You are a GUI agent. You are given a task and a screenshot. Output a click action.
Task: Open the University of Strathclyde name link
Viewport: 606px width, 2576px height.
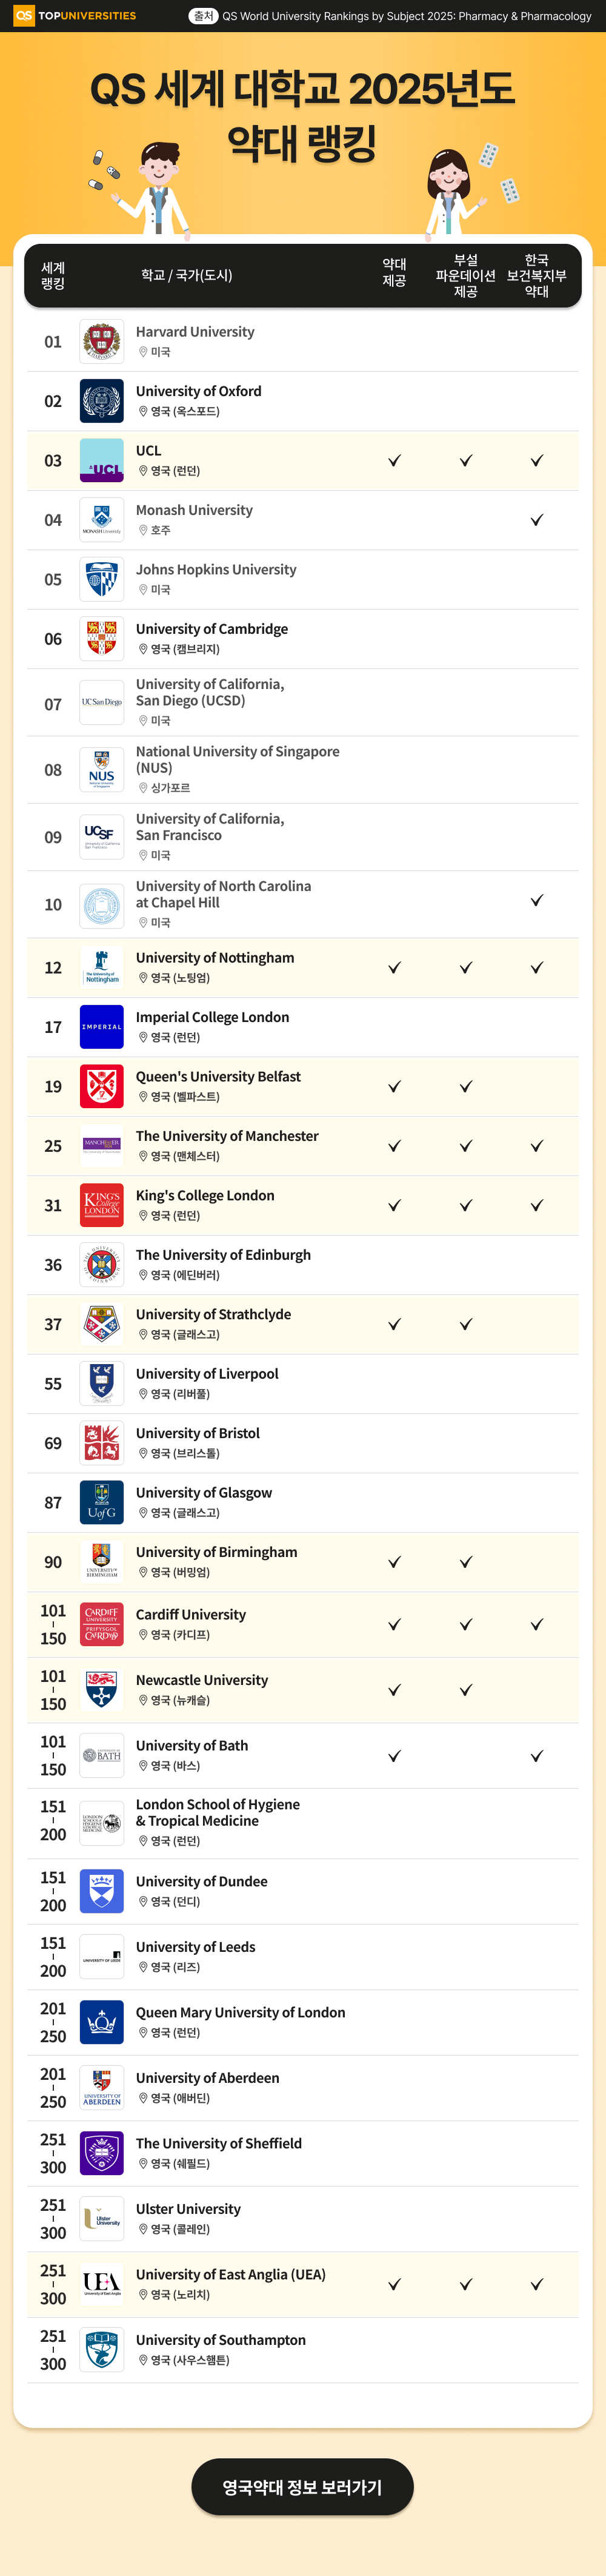(214, 1314)
